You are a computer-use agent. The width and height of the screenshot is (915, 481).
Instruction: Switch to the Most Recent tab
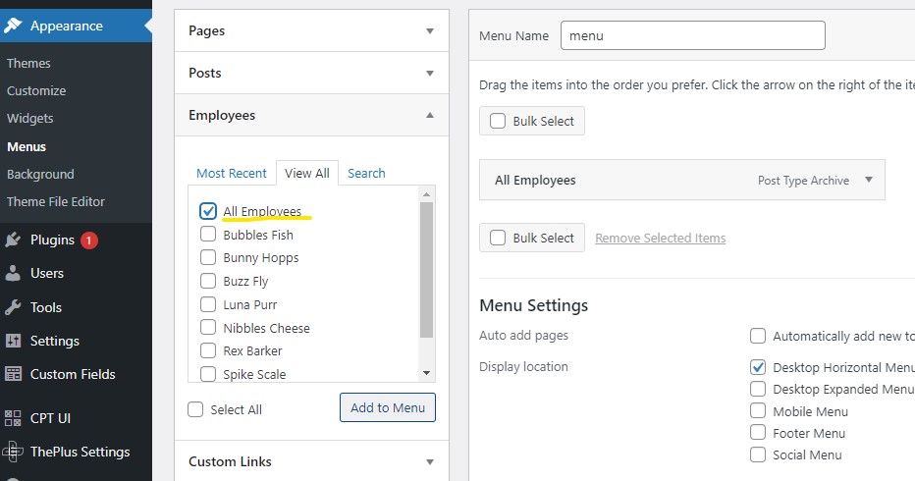[231, 174]
